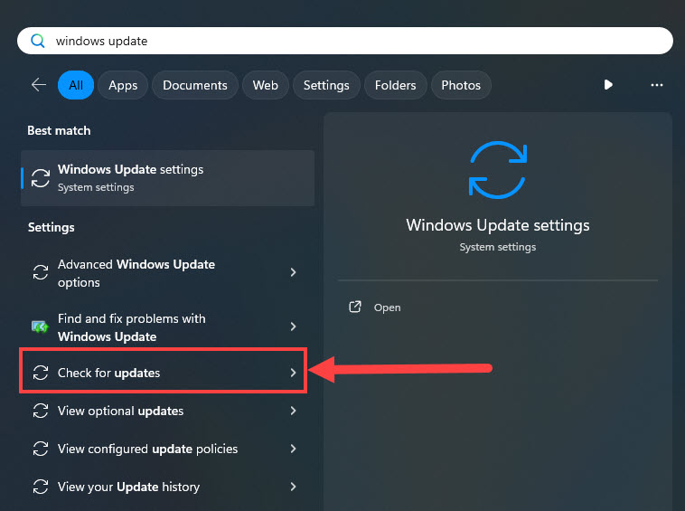Expand chevron for View configured update policies
This screenshot has height=511, width=685.
click(x=293, y=449)
